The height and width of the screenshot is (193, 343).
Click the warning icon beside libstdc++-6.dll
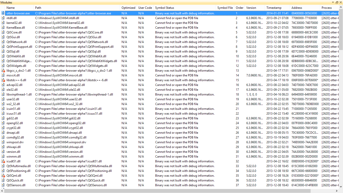(3, 80)
